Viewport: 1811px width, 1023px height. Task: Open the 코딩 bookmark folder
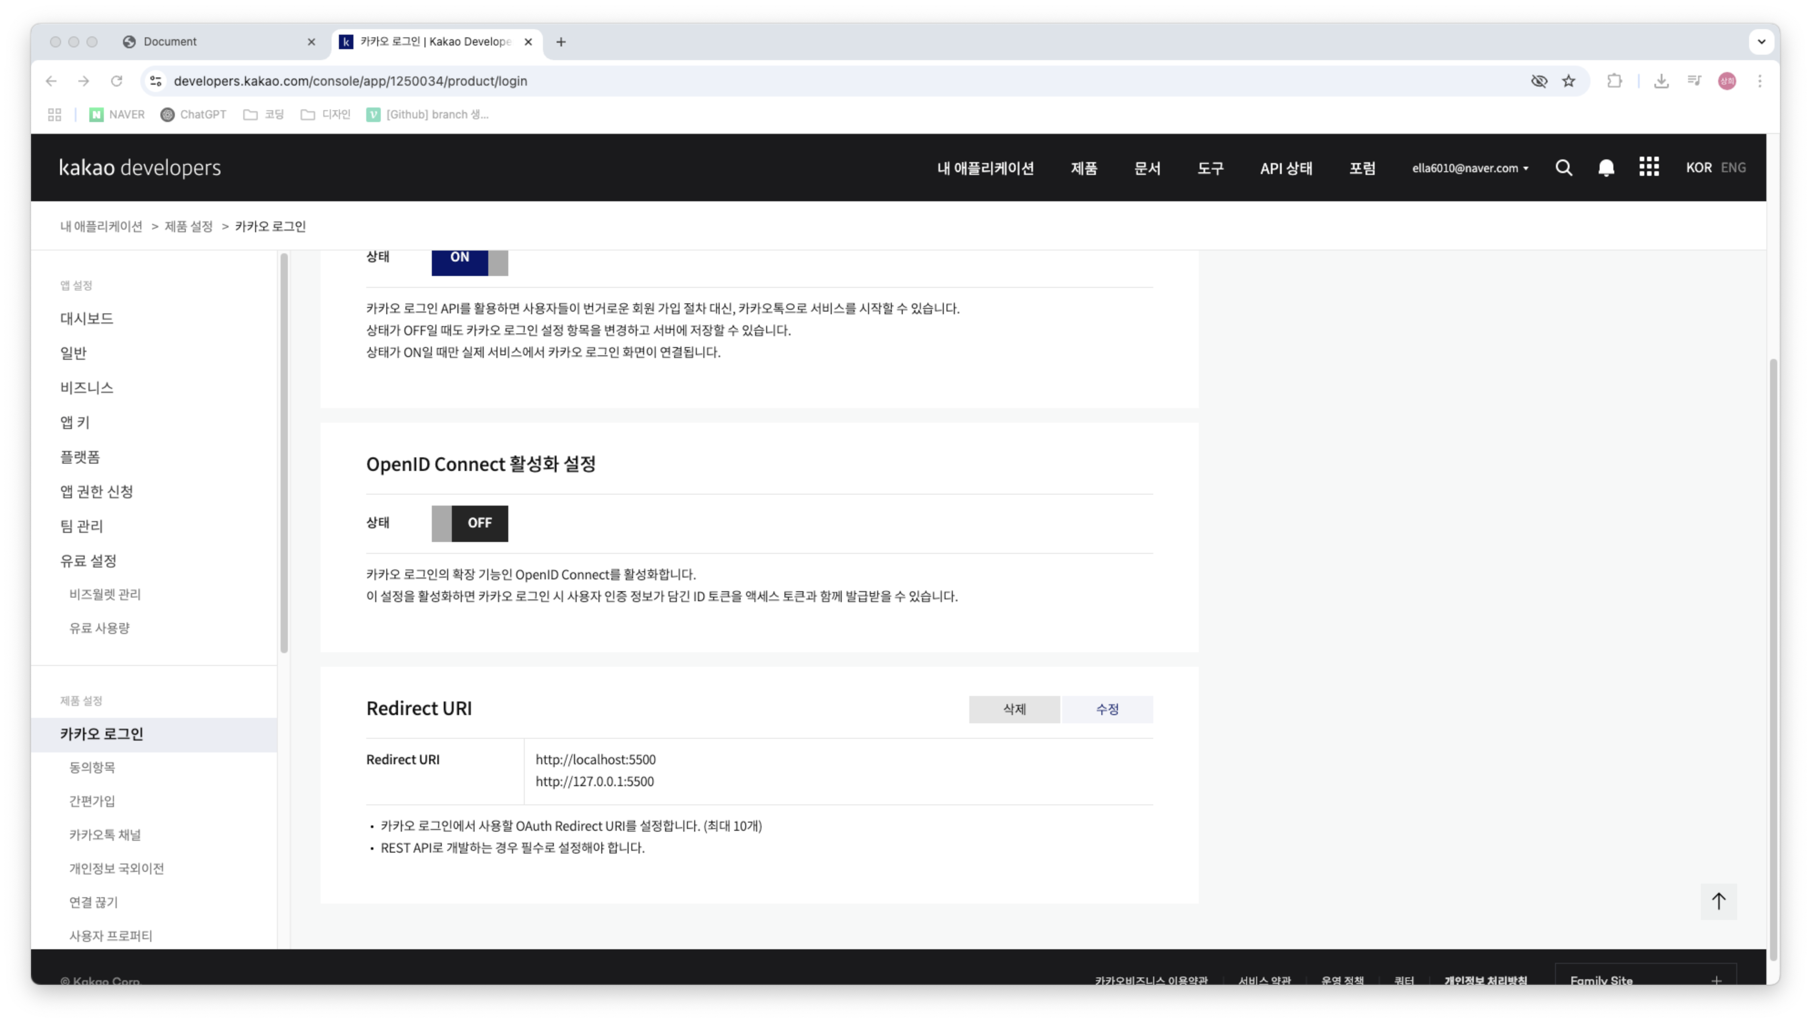pyautogui.click(x=264, y=115)
